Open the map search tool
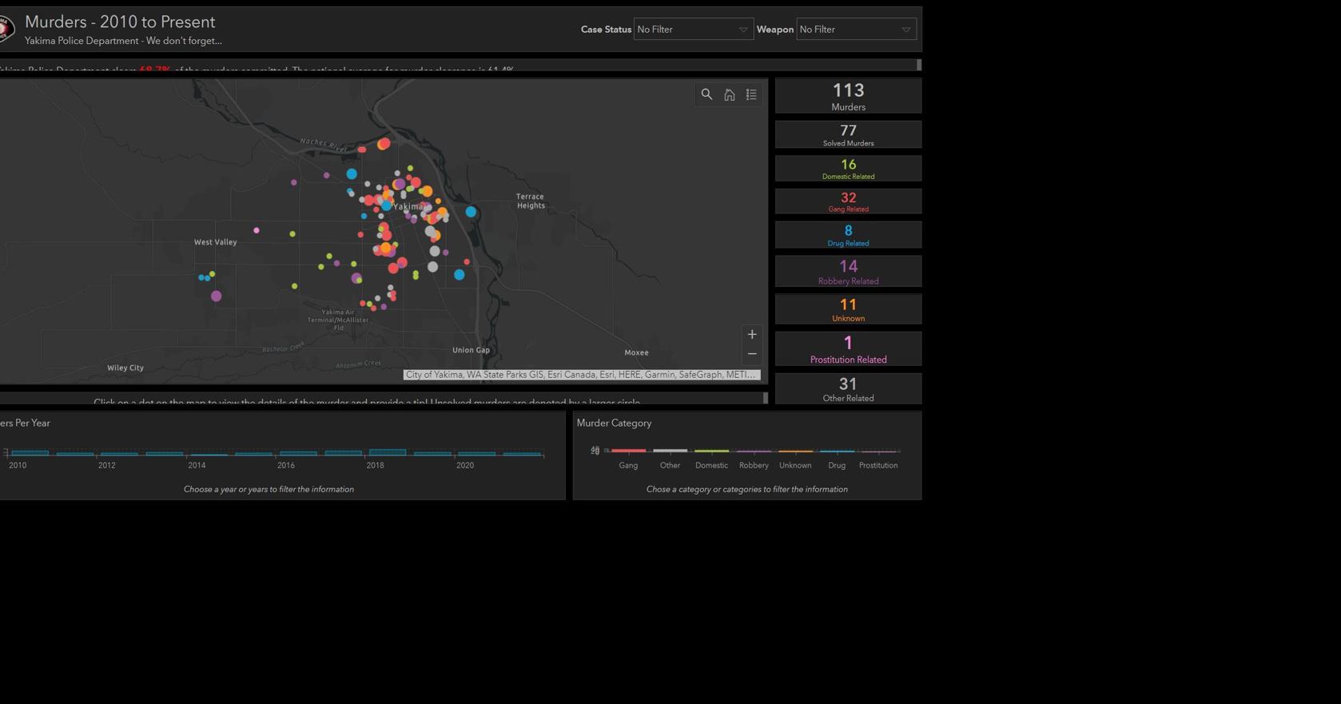The width and height of the screenshot is (1341, 704). pos(706,94)
